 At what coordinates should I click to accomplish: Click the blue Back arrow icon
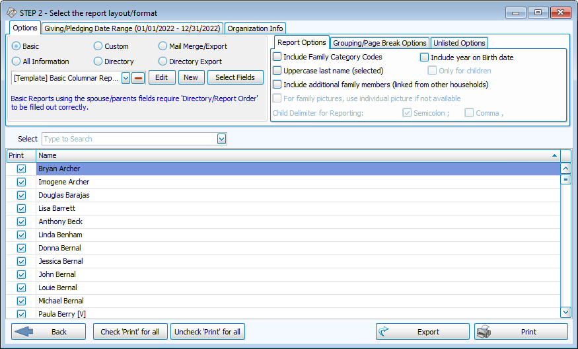23,332
